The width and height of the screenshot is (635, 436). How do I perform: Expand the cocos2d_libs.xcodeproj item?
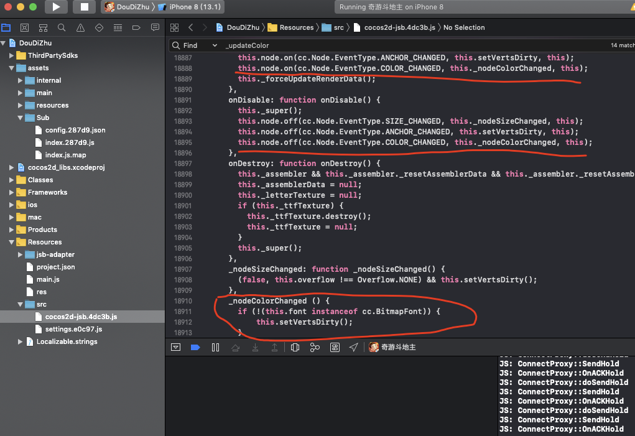(11, 167)
